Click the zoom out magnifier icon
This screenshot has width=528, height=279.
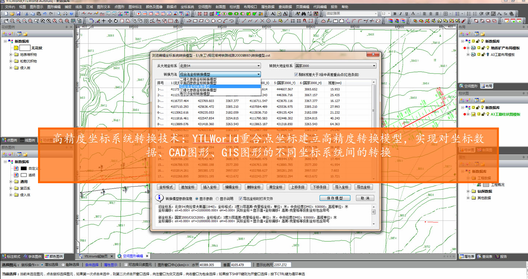(24, 21)
